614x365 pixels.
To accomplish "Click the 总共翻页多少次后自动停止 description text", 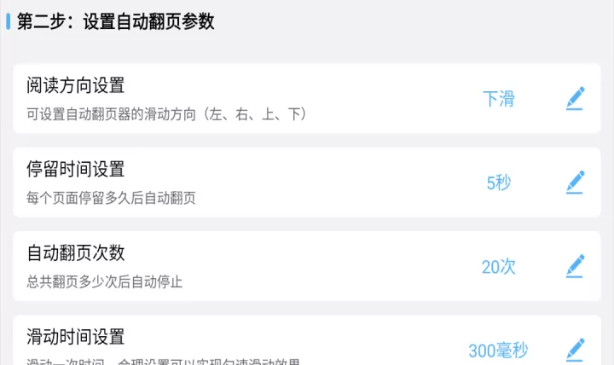I will tap(105, 281).
